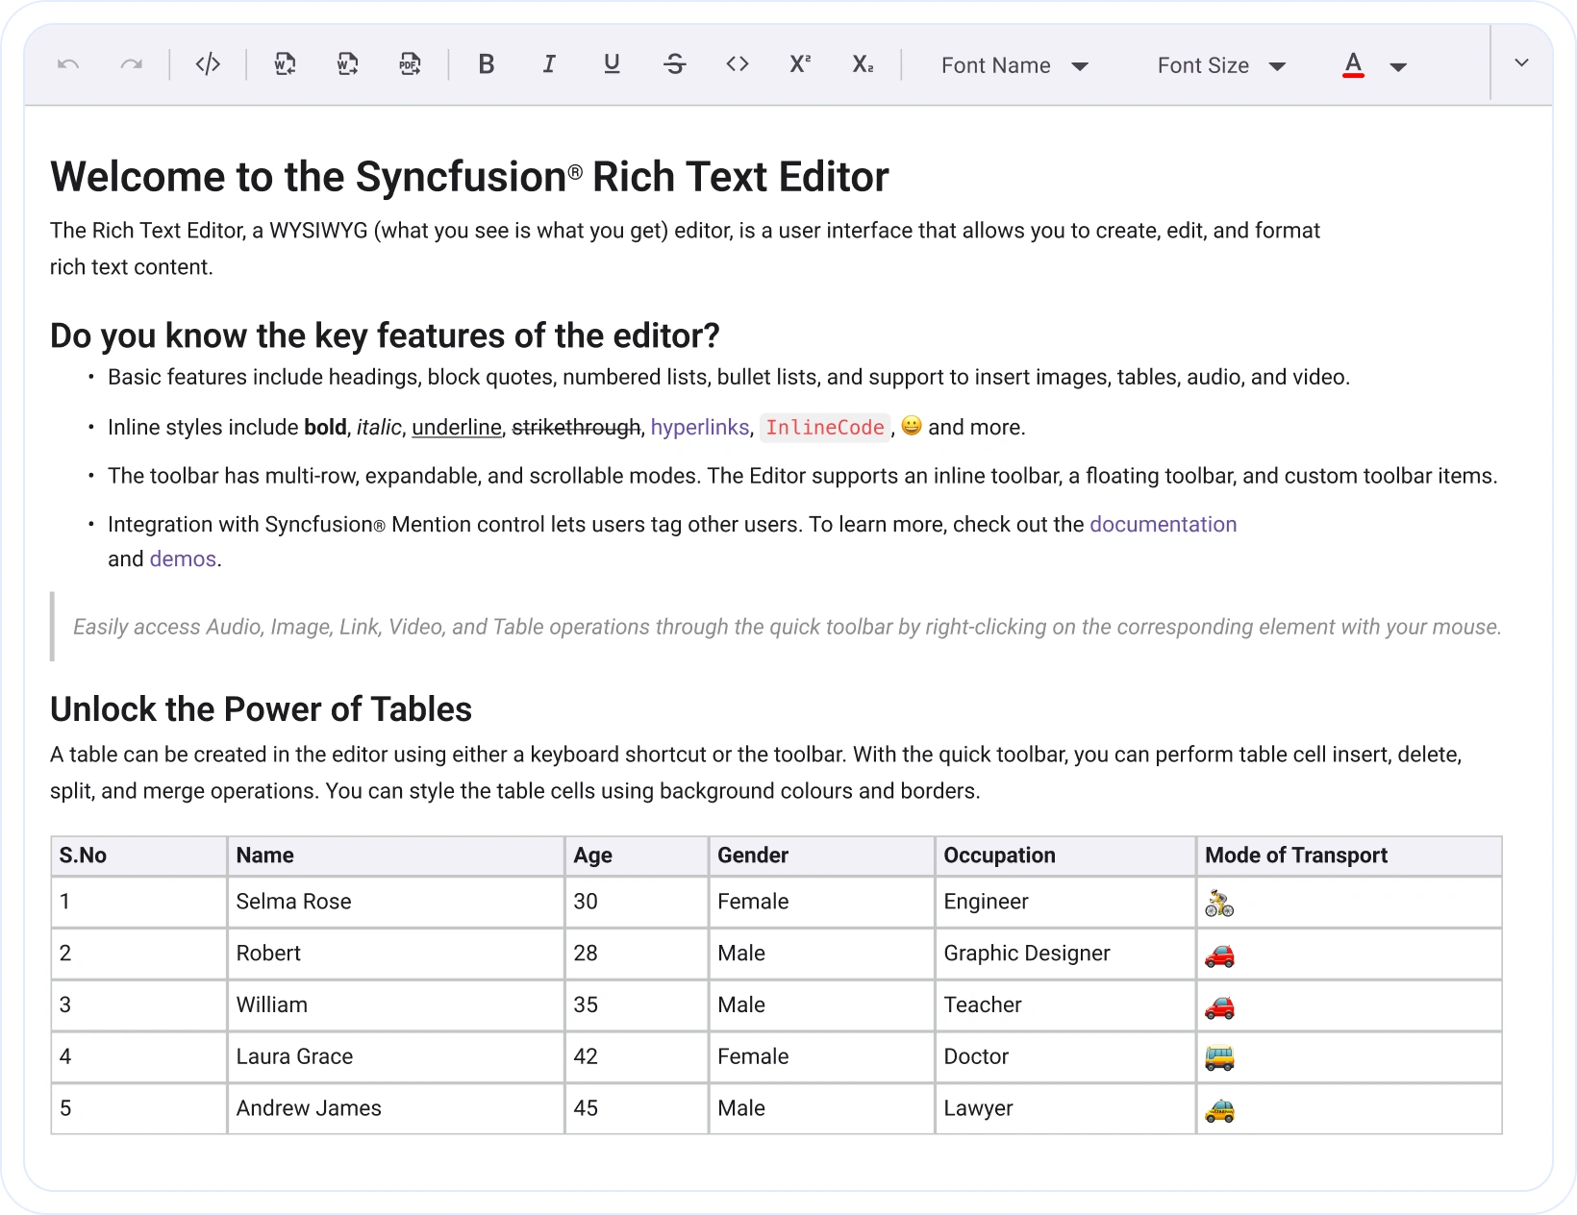Open the demos link
The width and height of the screenshot is (1577, 1215).
point(183,558)
